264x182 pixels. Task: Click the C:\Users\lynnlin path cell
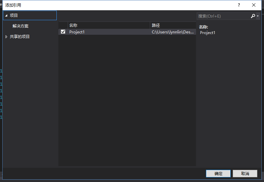(173, 32)
